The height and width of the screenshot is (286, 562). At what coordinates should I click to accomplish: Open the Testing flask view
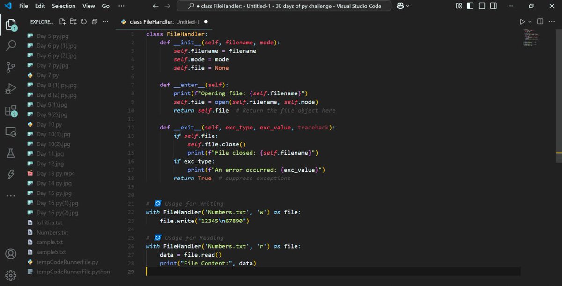tap(11, 153)
